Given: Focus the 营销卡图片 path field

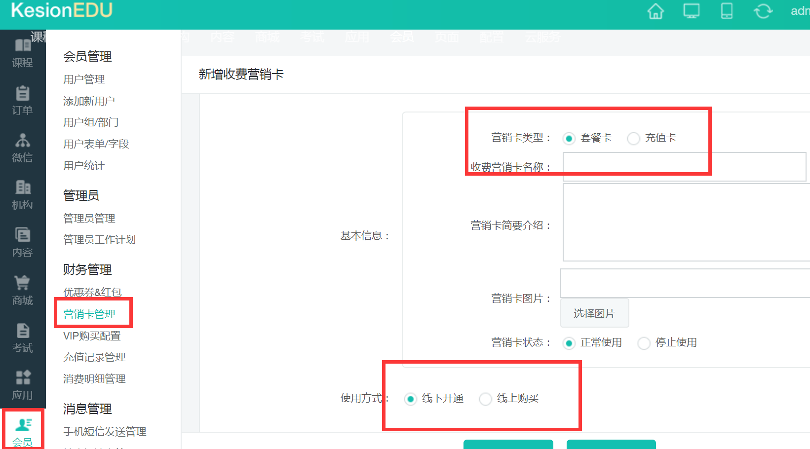Looking at the screenshot, I should [685, 283].
